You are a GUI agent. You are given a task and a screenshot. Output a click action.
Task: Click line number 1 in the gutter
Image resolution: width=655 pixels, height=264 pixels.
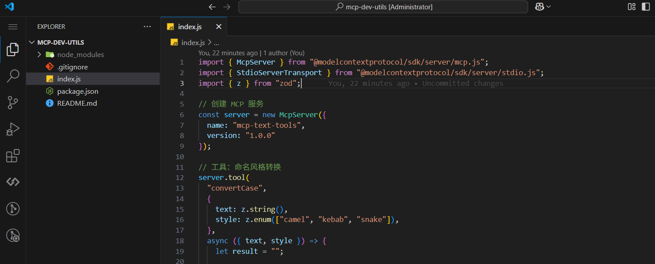(x=182, y=62)
